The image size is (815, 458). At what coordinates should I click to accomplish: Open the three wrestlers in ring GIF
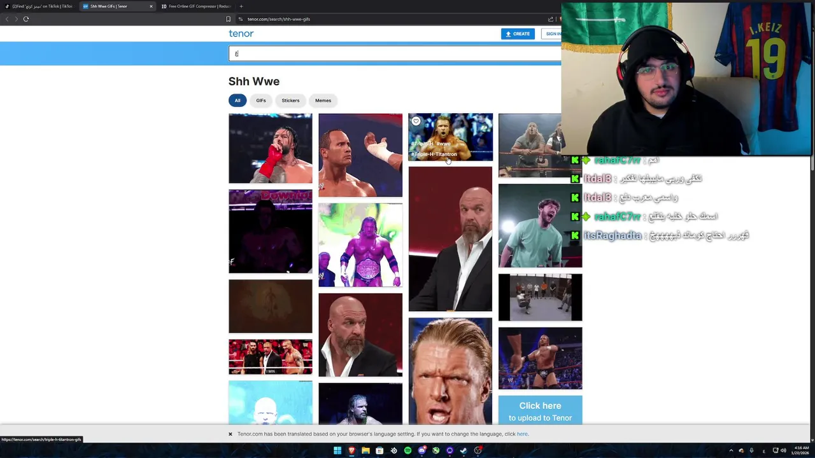coord(271,357)
